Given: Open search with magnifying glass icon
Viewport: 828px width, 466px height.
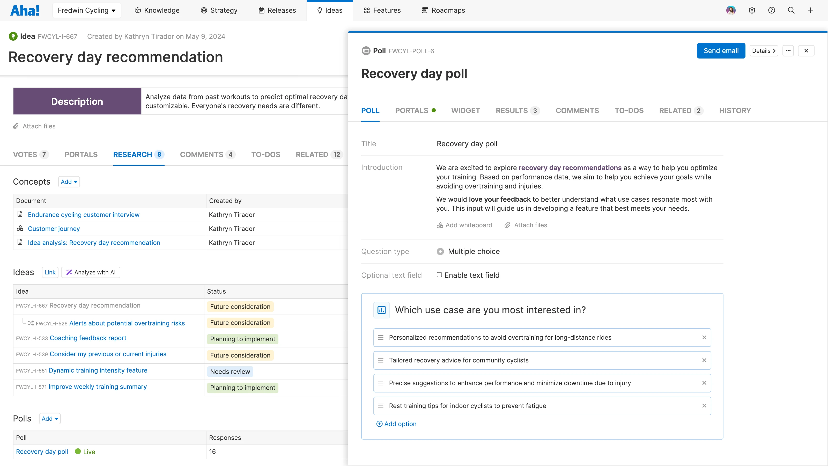Looking at the screenshot, I should 791,10.
